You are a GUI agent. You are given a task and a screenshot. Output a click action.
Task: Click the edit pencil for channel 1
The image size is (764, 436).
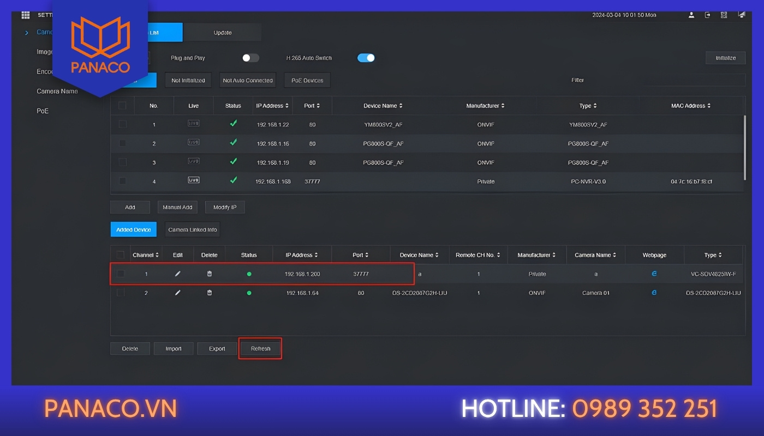pyautogui.click(x=177, y=274)
